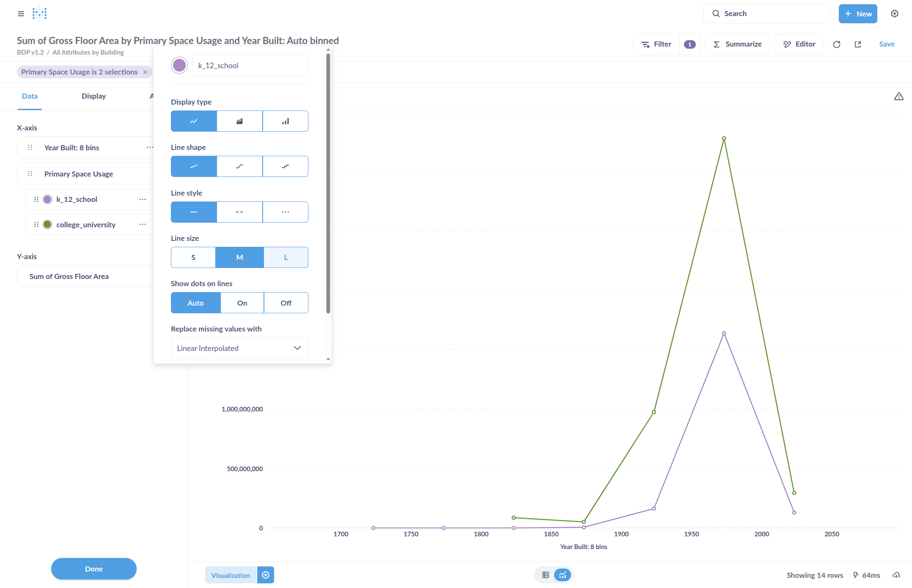Choose the step line shape icon

point(286,166)
